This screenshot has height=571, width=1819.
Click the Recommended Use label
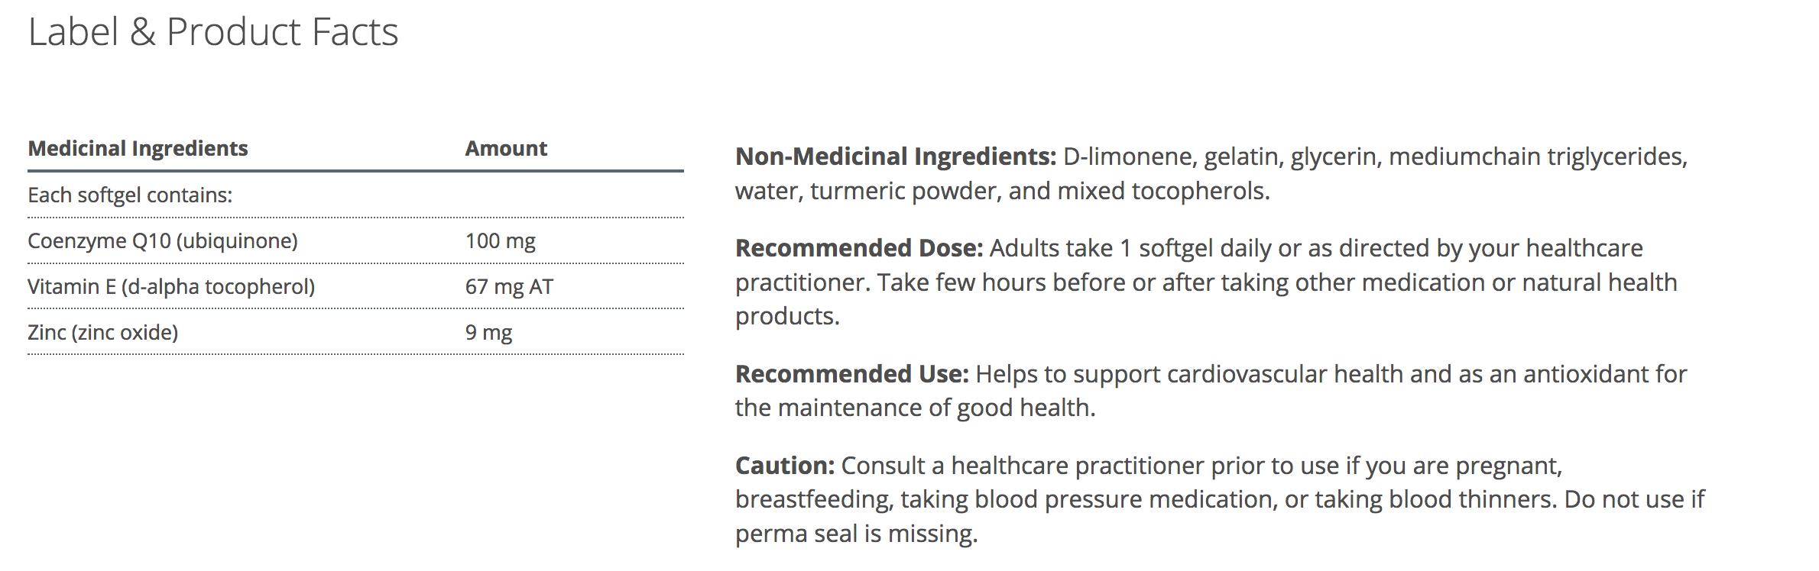click(x=852, y=374)
